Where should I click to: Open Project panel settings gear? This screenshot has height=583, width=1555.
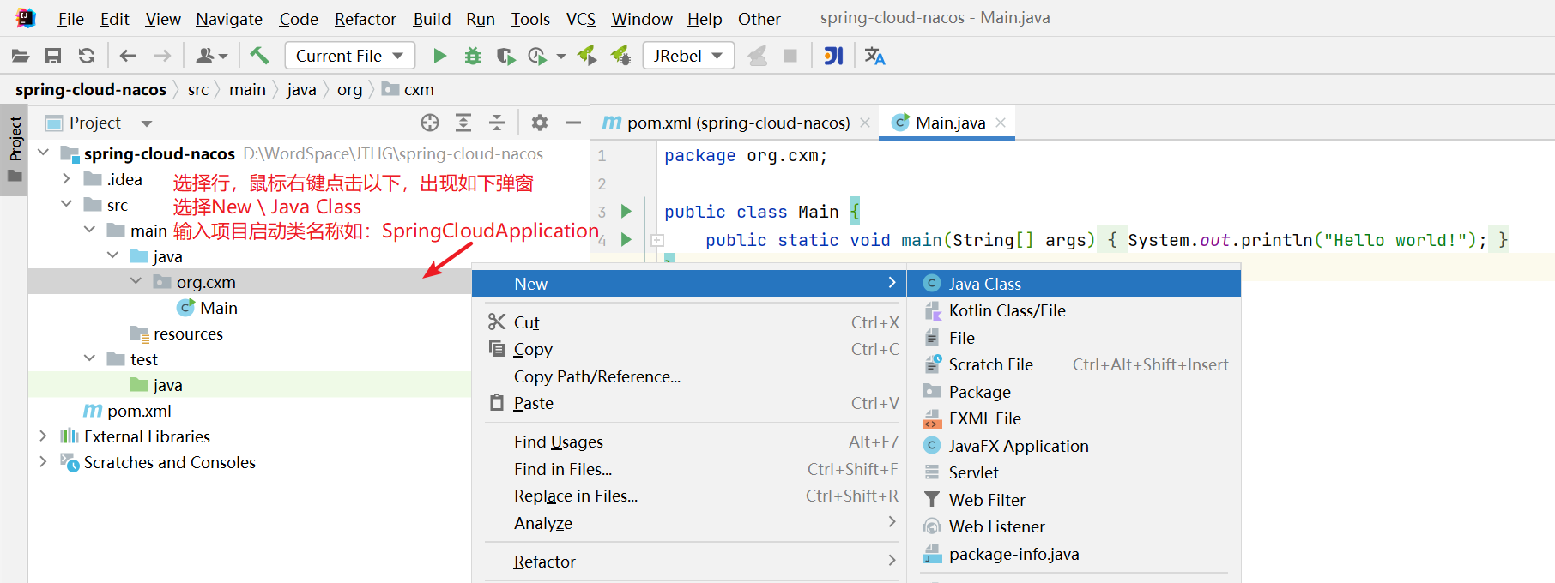tap(540, 123)
